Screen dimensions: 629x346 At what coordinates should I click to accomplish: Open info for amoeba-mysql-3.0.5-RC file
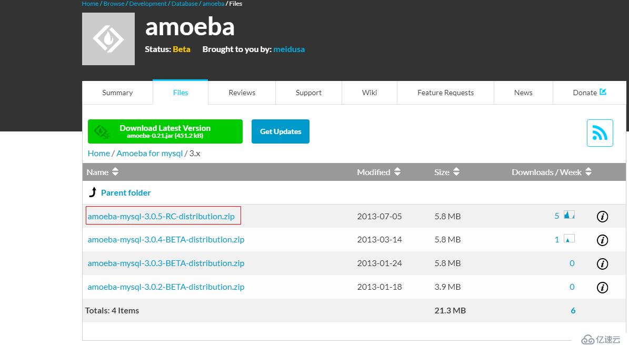coord(602,217)
